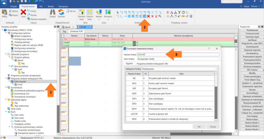Click Zamknij blok icon
This screenshot has width=264, height=139.
tap(81, 12)
